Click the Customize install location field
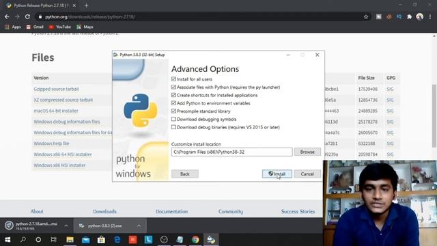The image size is (437, 246). pyautogui.click(x=232, y=152)
